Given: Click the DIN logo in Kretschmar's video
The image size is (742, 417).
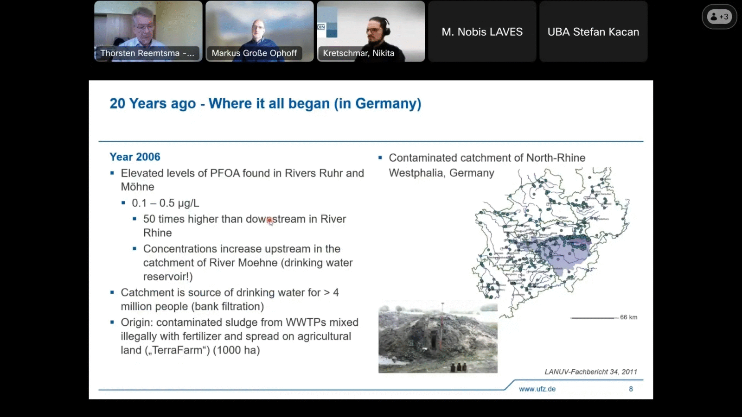Looking at the screenshot, I should coord(321,27).
